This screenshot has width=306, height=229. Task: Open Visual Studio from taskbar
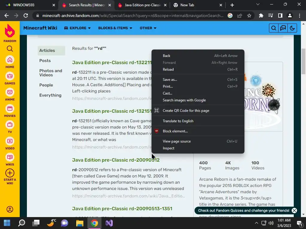[109, 223]
